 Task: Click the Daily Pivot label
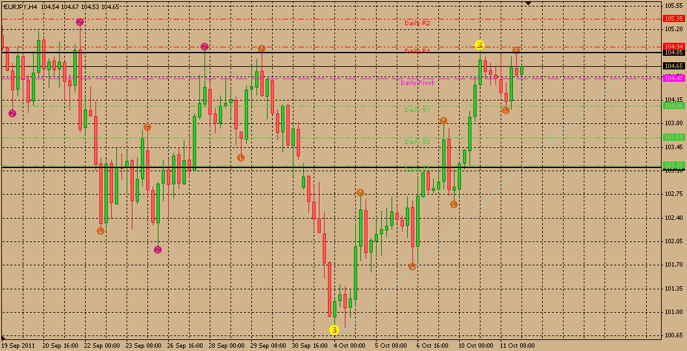[x=417, y=83]
